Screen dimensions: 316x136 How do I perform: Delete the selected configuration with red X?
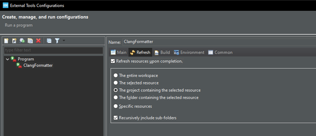(x=38, y=41)
